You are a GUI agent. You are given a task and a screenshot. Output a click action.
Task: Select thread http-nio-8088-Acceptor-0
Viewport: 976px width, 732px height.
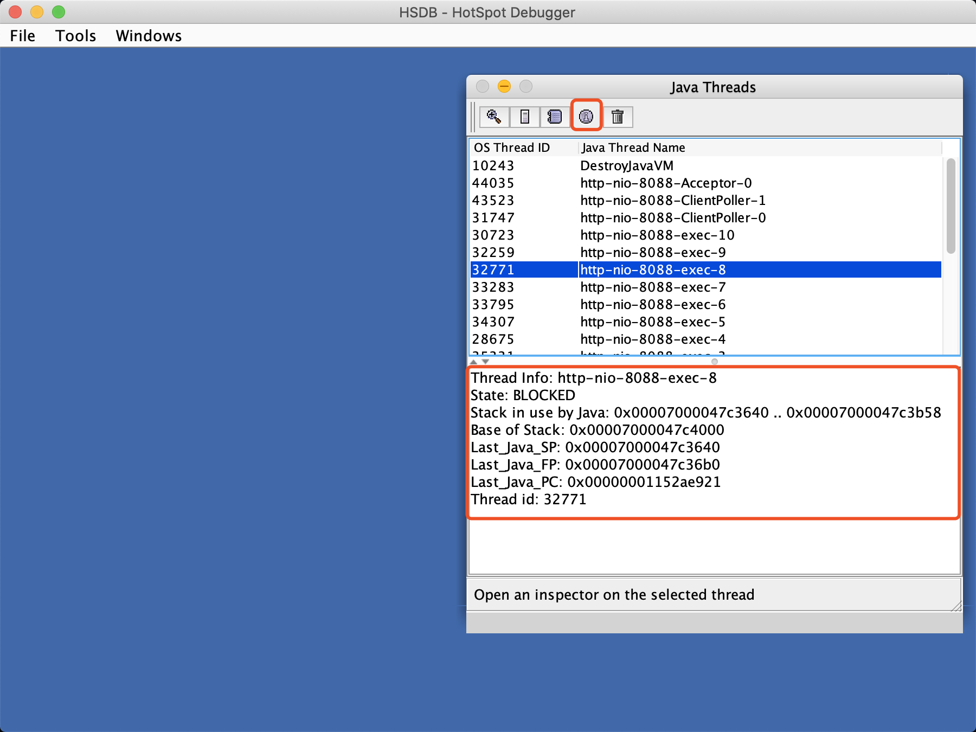[x=705, y=183]
